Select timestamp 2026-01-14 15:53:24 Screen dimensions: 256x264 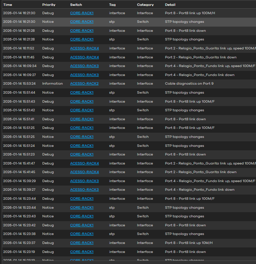(19, 84)
